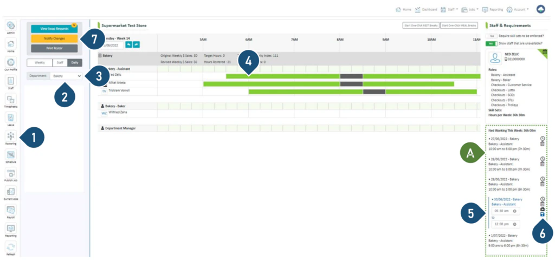Open Dashboard in the top navigation

click(426, 10)
